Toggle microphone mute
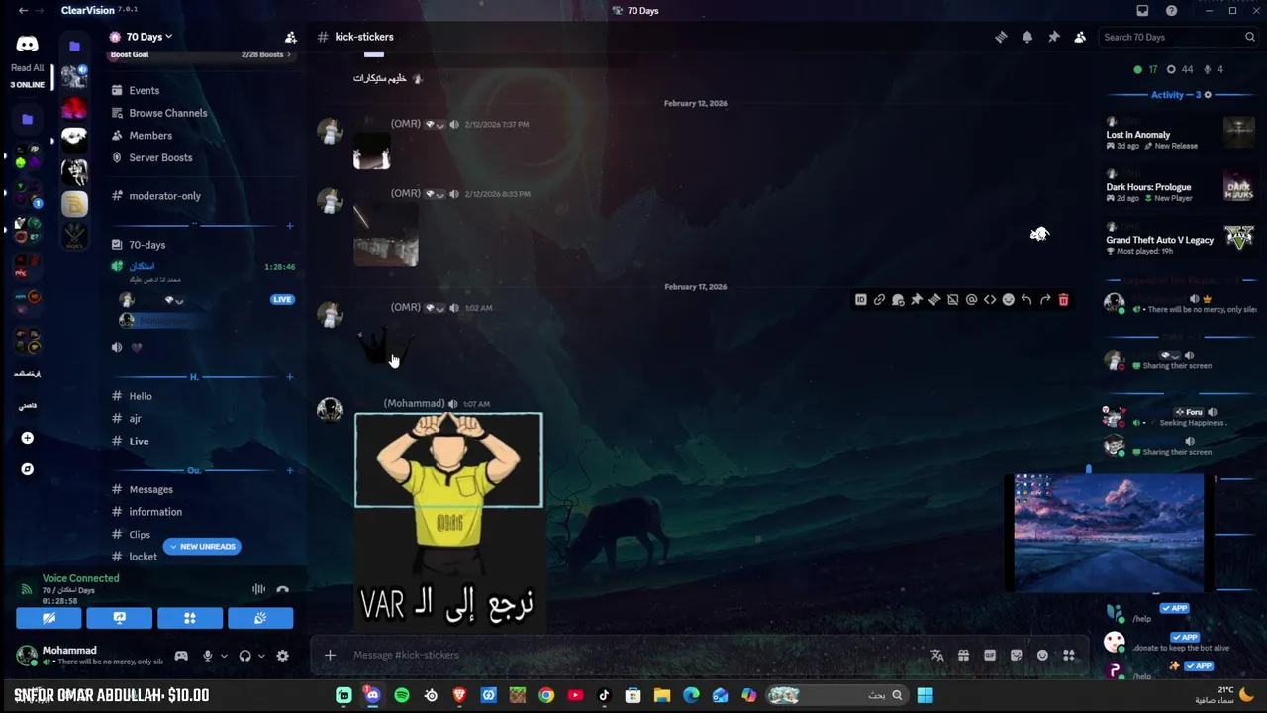The image size is (1267, 713). click(207, 656)
